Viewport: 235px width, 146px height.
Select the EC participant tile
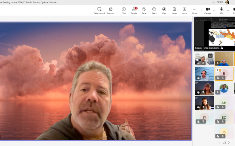coord(224,117)
